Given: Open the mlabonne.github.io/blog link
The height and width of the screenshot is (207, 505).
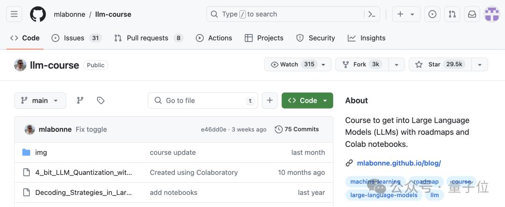Looking at the screenshot, I should pyautogui.click(x=398, y=163).
